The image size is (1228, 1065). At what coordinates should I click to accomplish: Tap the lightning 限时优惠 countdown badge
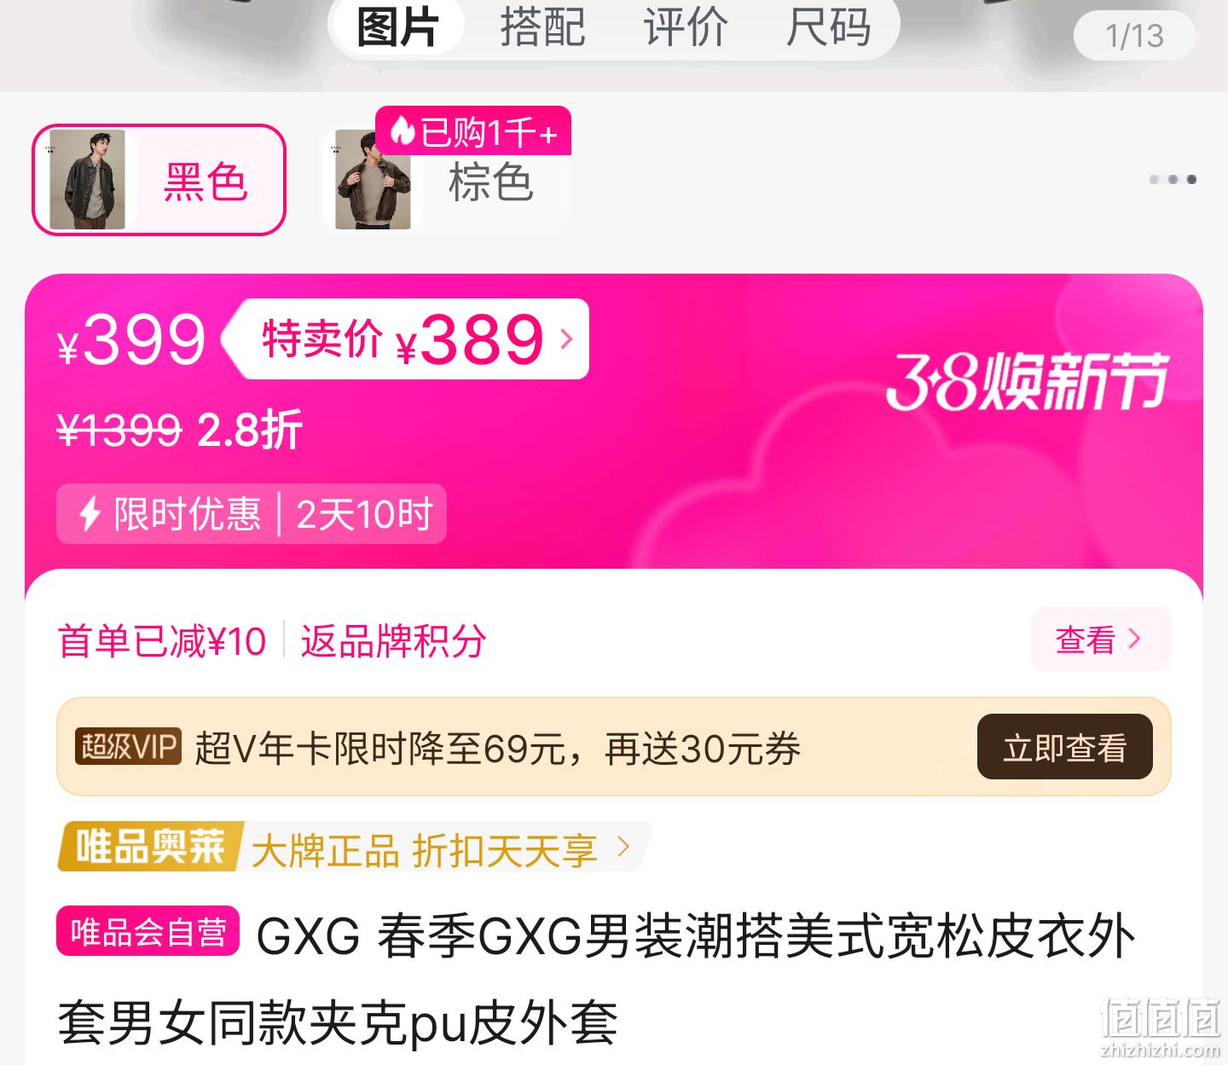point(252,514)
